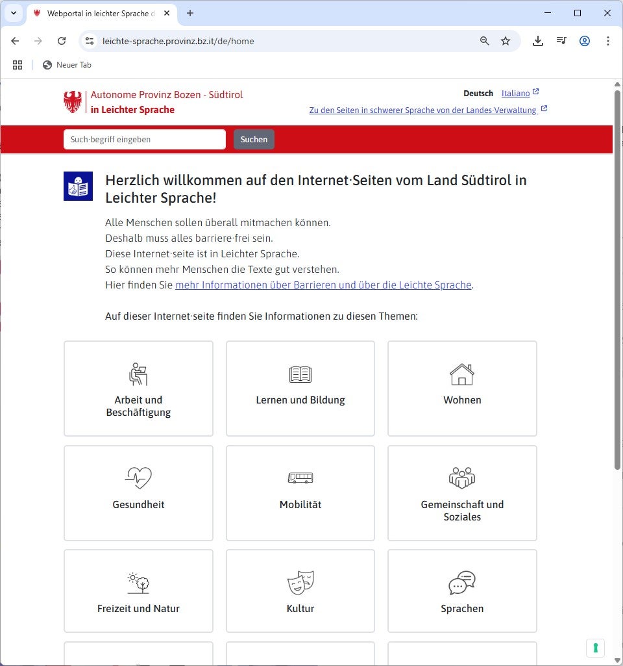This screenshot has width=623, height=666.
Task: Open the Arbeit und Beschäftigung topic tile
Action: (138, 389)
